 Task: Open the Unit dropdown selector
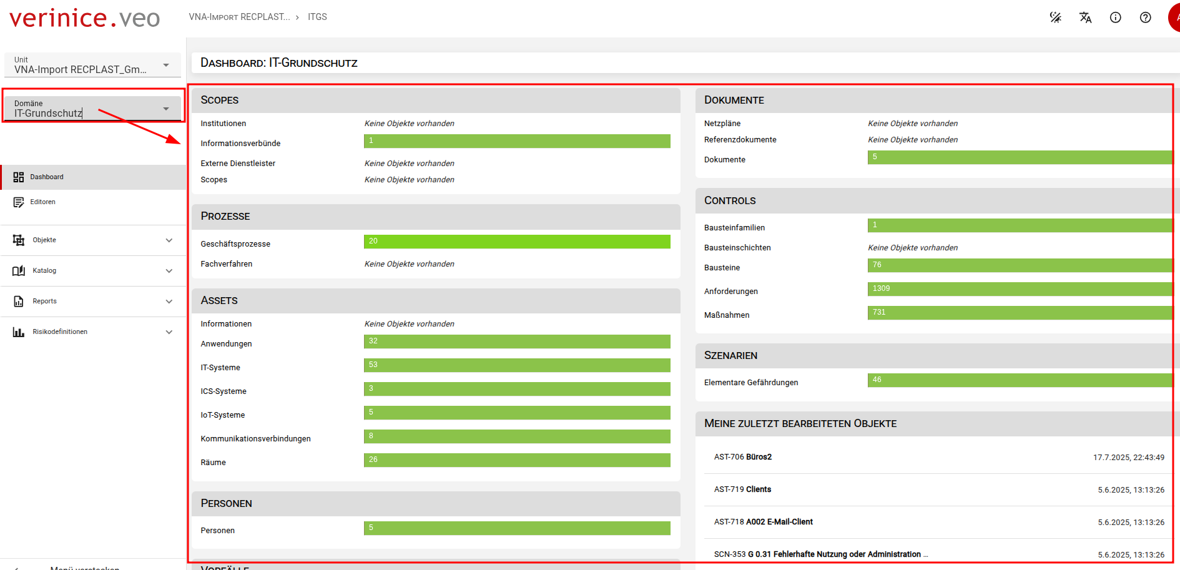coord(92,66)
